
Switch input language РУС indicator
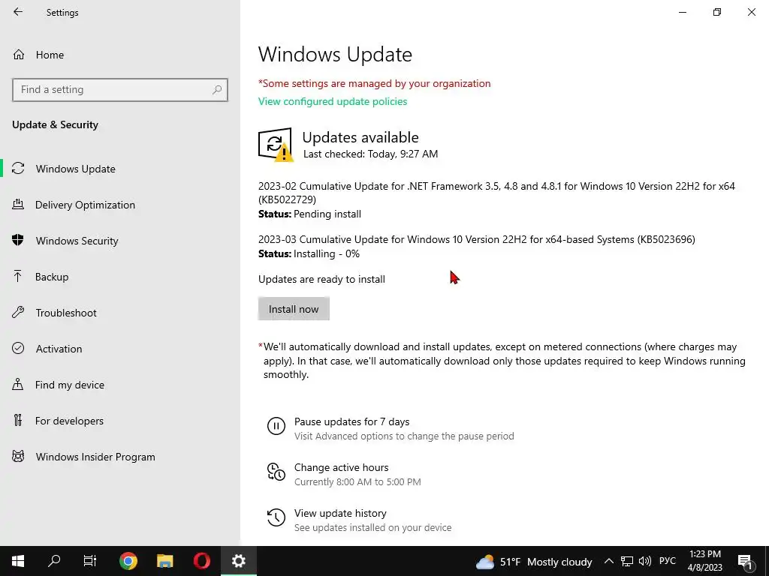pyautogui.click(x=668, y=561)
